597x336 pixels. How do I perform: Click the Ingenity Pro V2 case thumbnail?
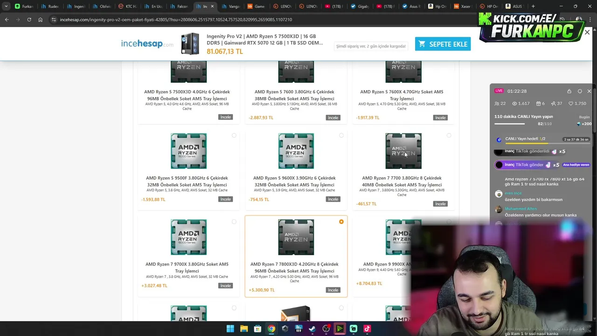coord(190,44)
